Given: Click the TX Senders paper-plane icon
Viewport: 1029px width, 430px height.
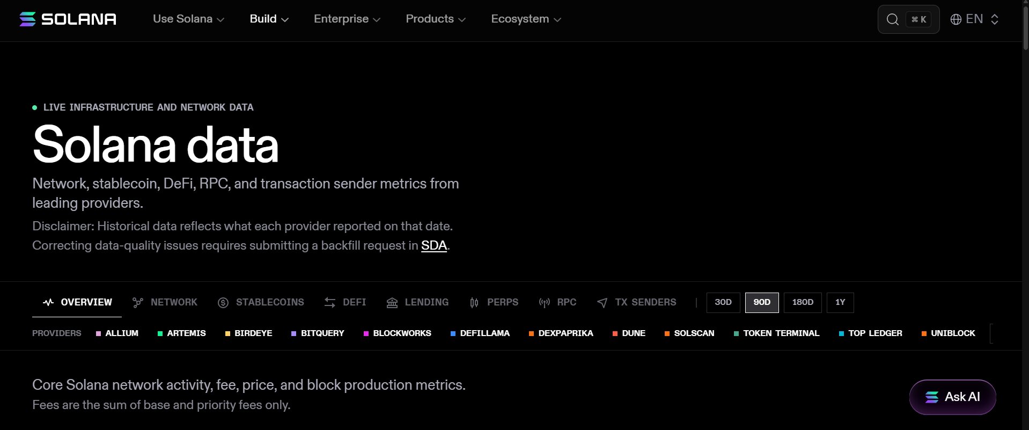Looking at the screenshot, I should click(x=602, y=303).
